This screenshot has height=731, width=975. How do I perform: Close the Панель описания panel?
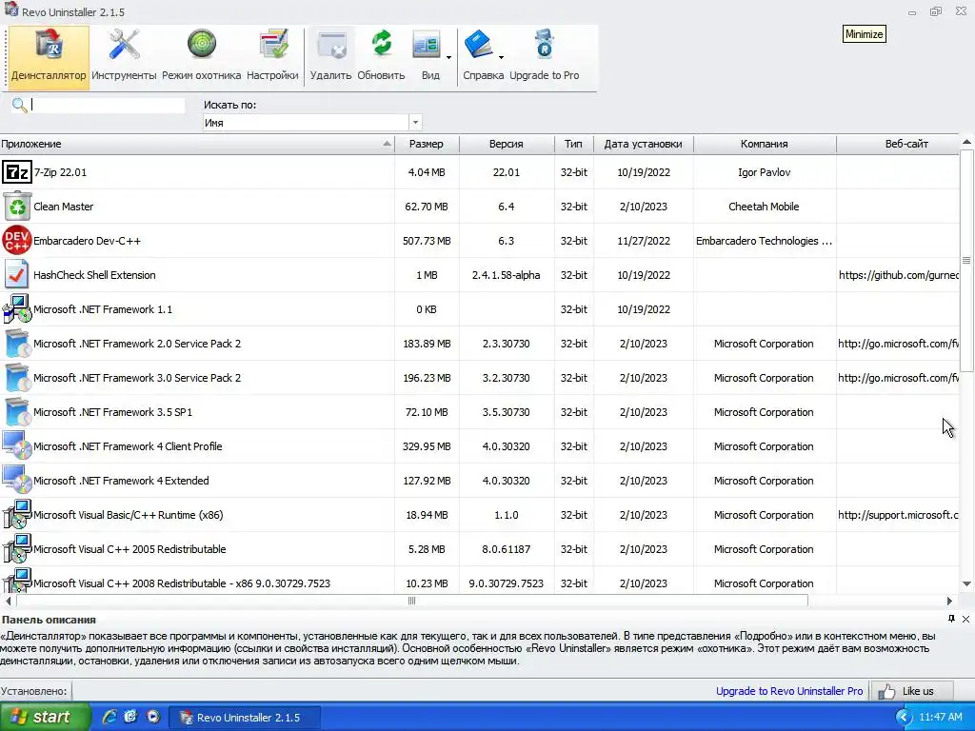965,619
